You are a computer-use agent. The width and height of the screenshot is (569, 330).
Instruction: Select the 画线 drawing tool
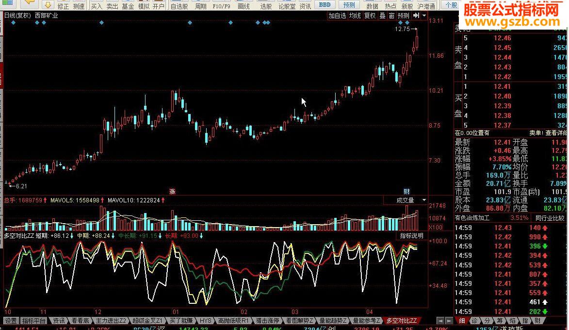click(x=244, y=6)
